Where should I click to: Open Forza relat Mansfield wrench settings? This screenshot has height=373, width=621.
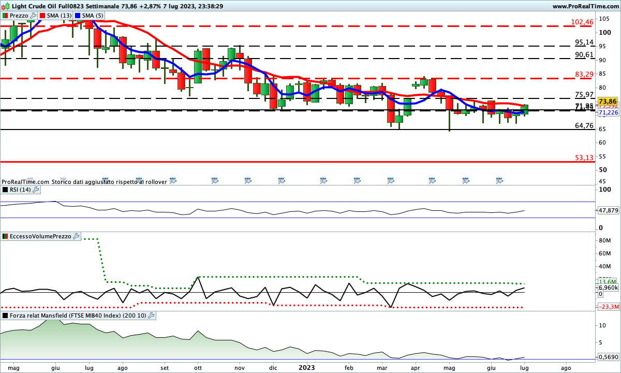click(x=151, y=315)
